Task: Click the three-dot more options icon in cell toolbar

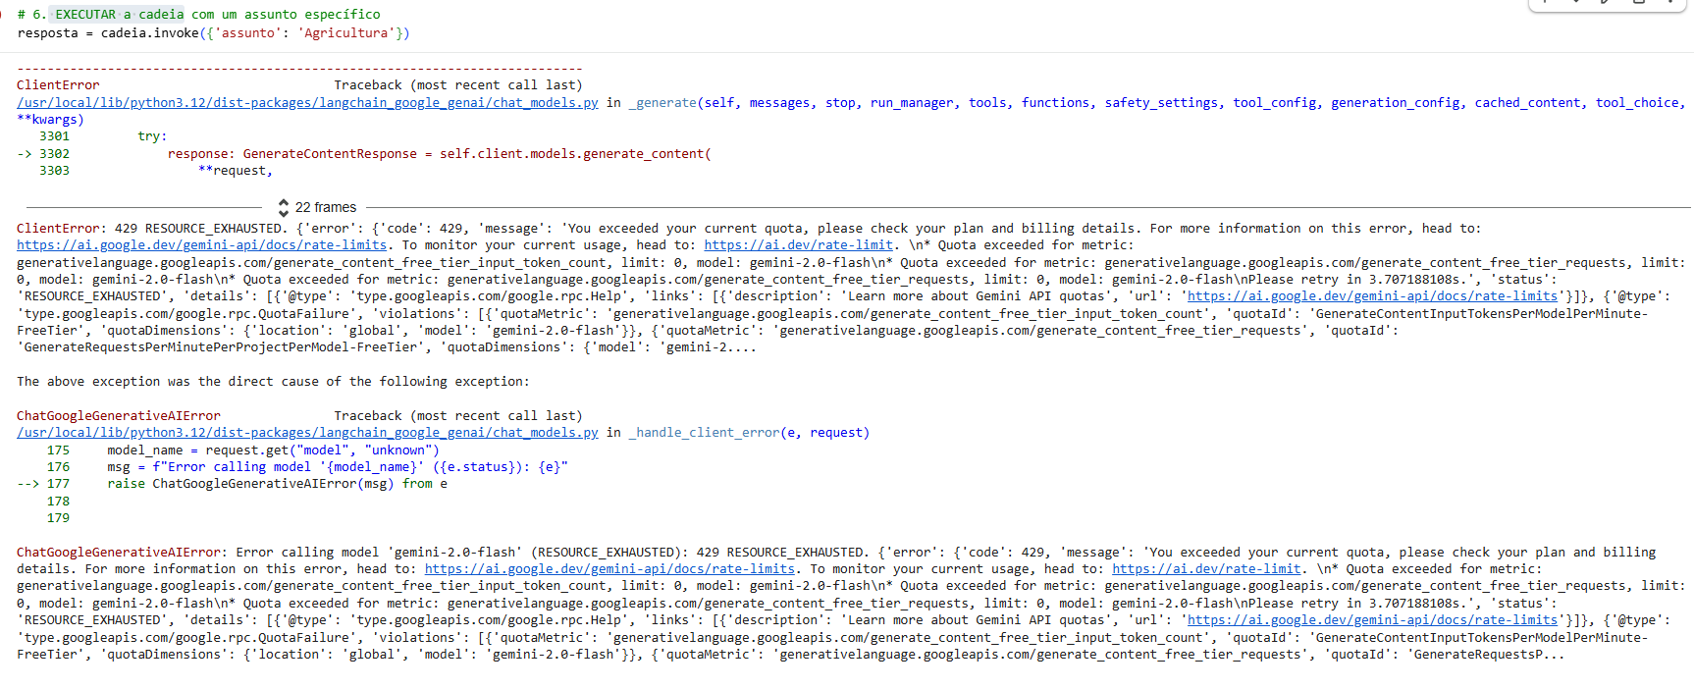Action: pyautogui.click(x=1669, y=2)
